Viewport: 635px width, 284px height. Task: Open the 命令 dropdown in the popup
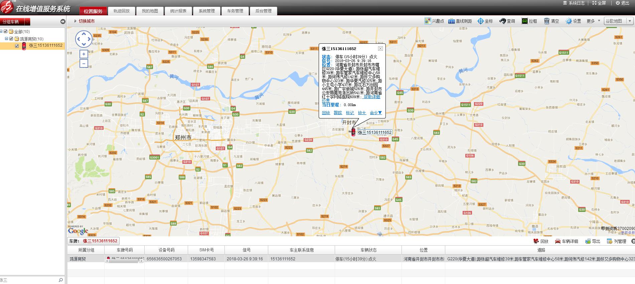376,113
